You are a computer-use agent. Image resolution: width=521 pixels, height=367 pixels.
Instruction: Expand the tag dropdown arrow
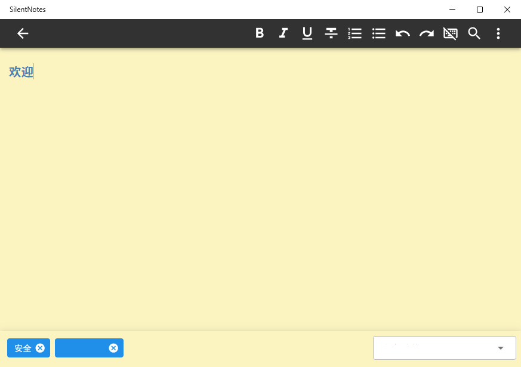pos(500,348)
